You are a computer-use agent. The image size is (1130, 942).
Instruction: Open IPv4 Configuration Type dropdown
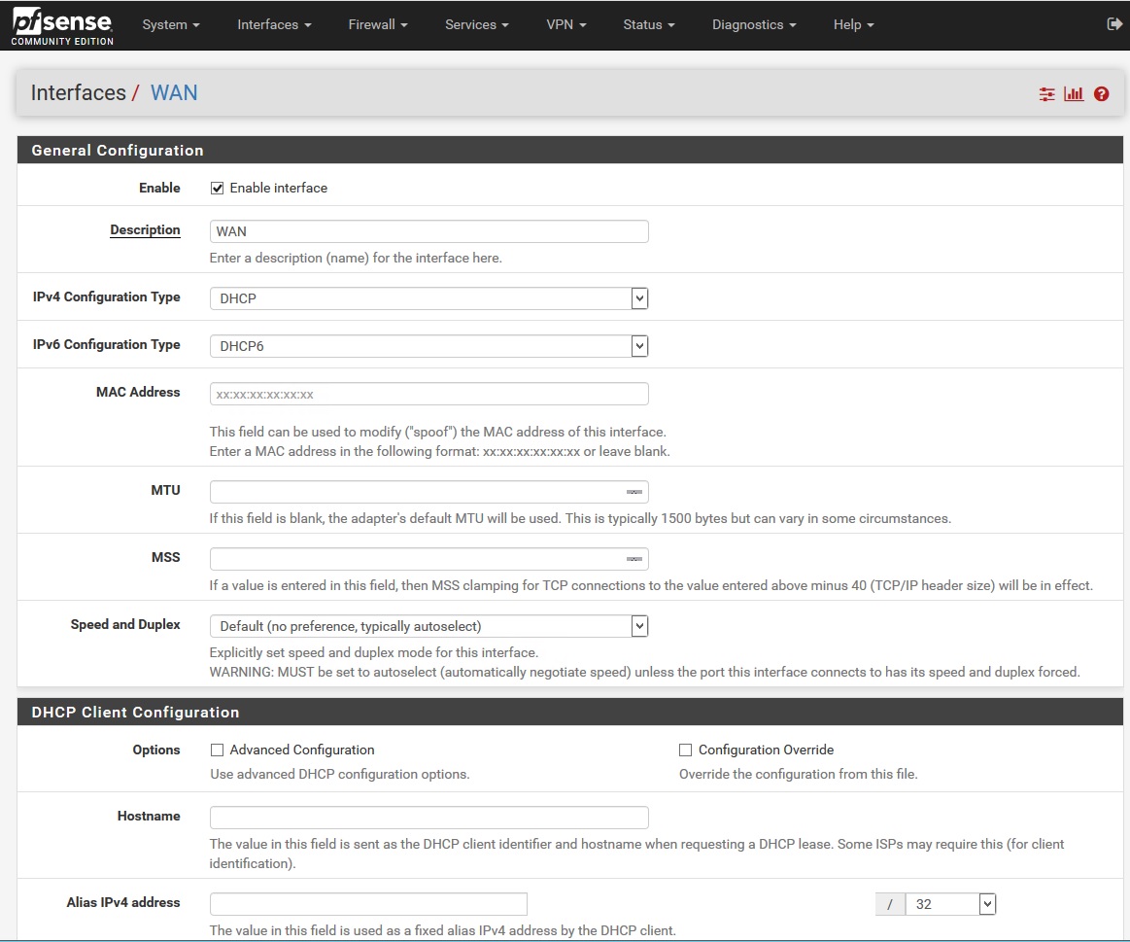pyautogui.click(x=428, y=298)
